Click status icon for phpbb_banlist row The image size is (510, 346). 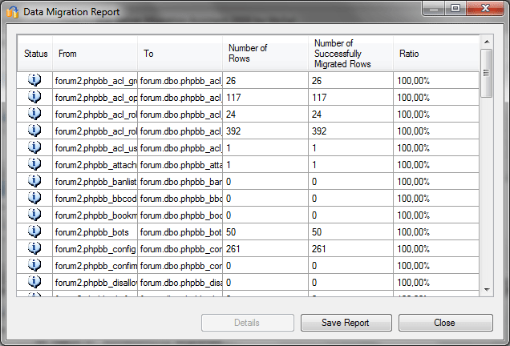[34, 181]
